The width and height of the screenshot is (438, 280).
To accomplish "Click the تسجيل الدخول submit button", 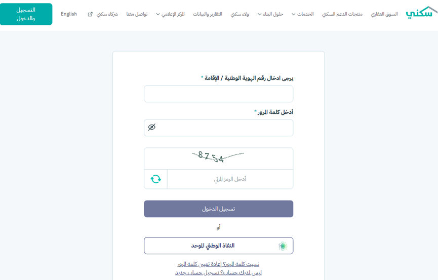I will pyautogui.click(x=218, y=209).
